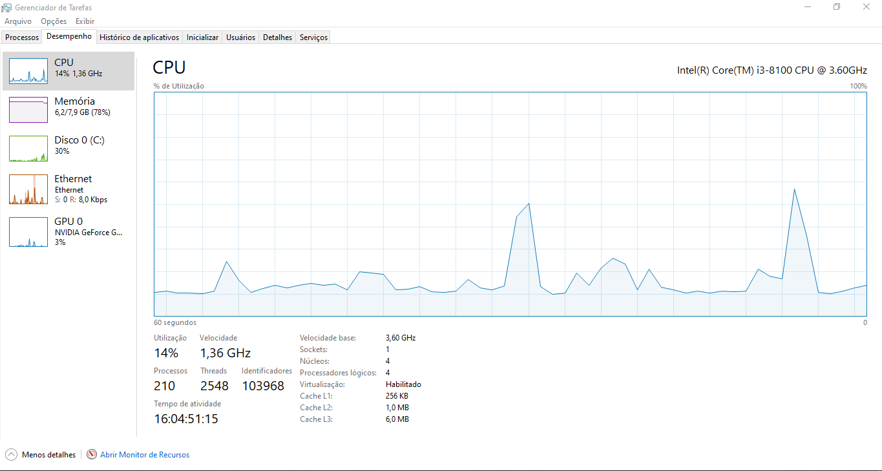Screen dimensions: 882x471
Task: Click the Intel Core i3-8100 processor name
Action: click(772, 70)
